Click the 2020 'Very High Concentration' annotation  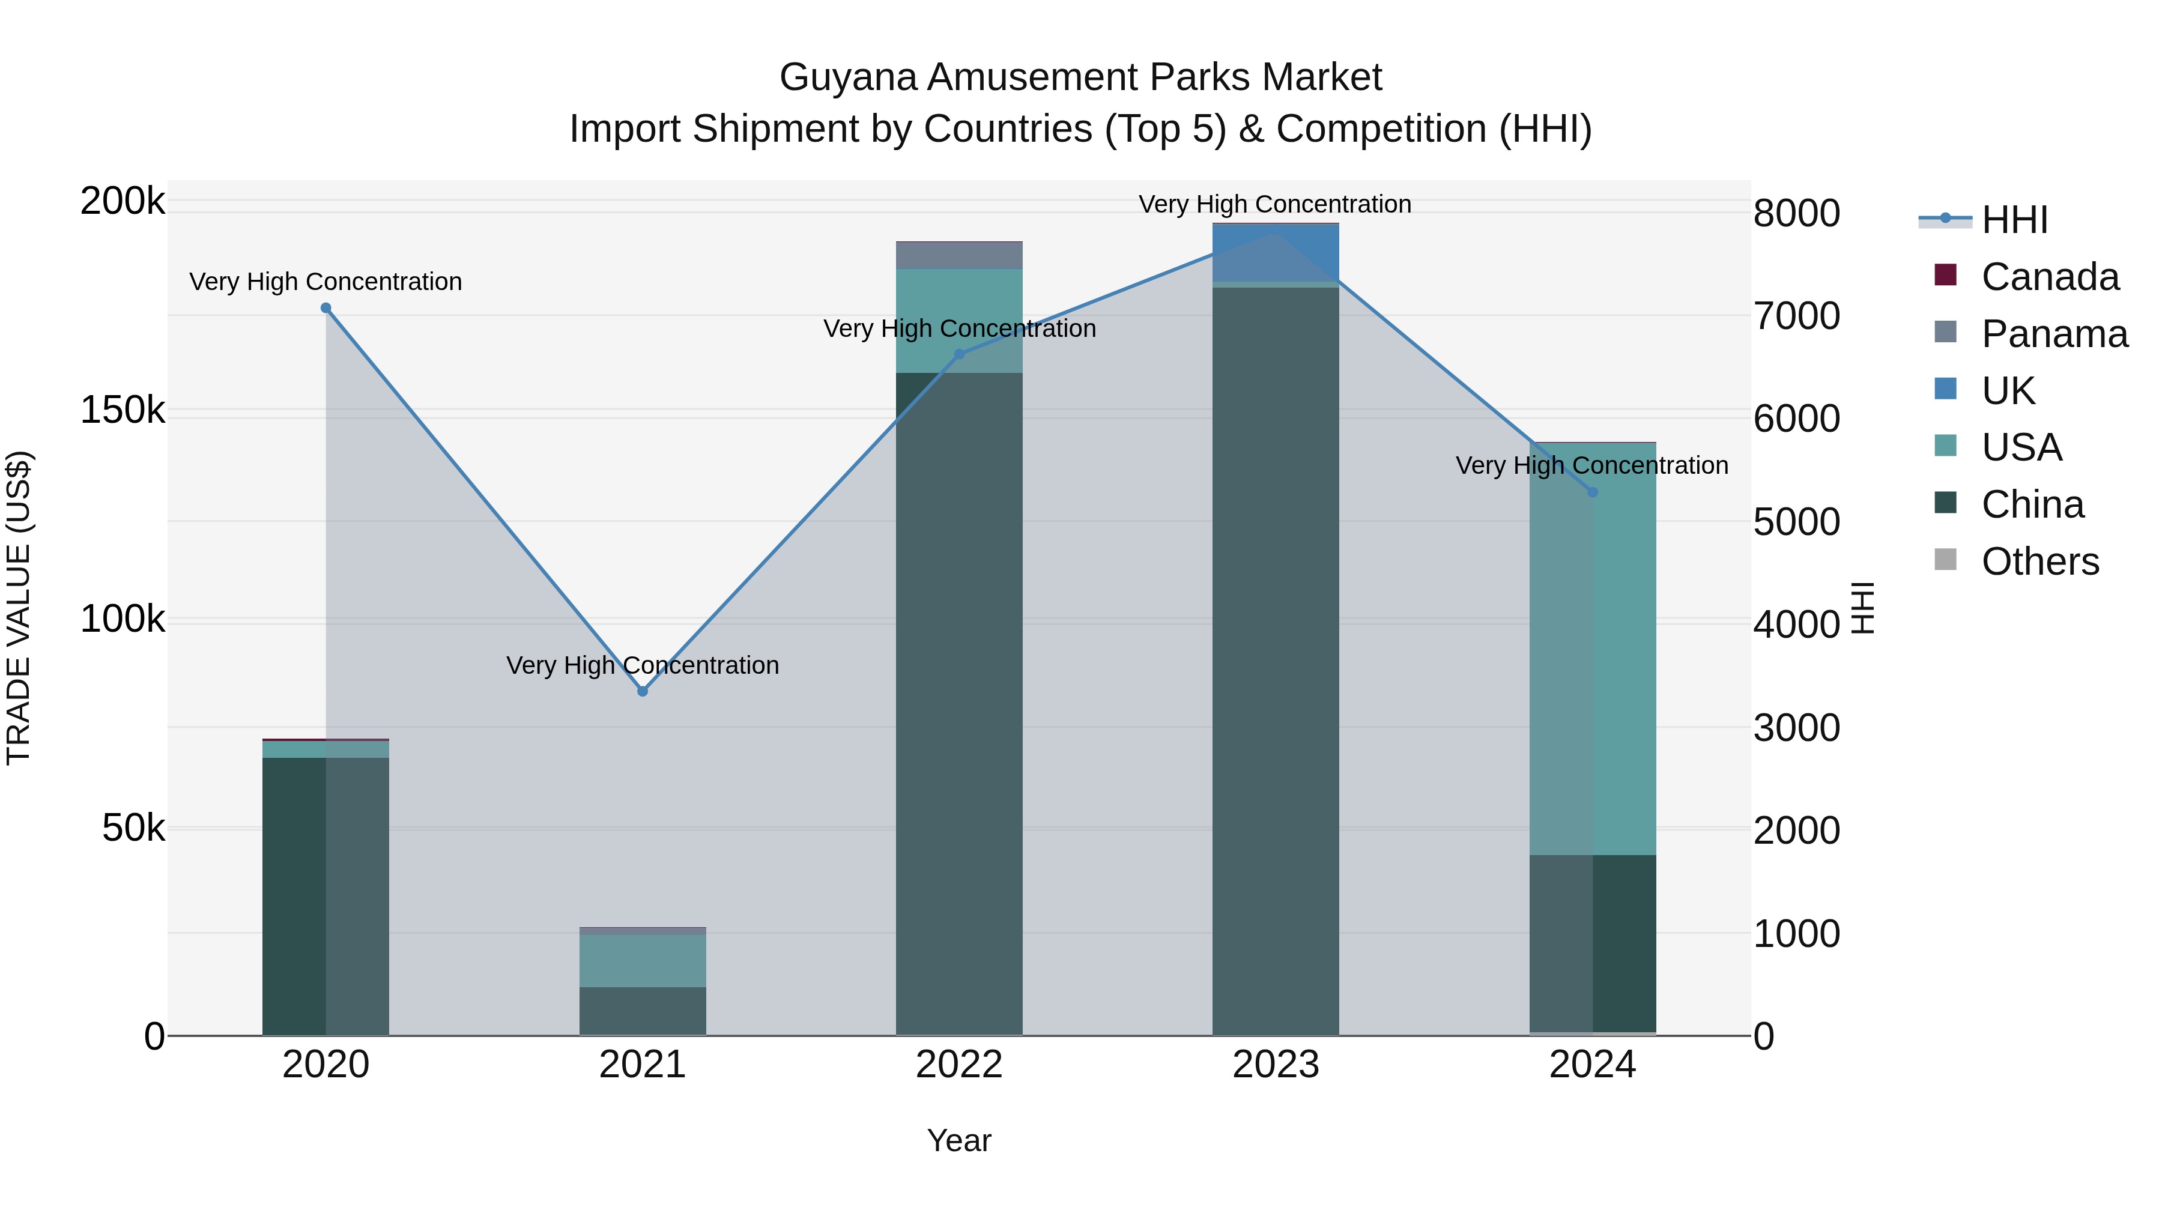click(x=326, y=282)
